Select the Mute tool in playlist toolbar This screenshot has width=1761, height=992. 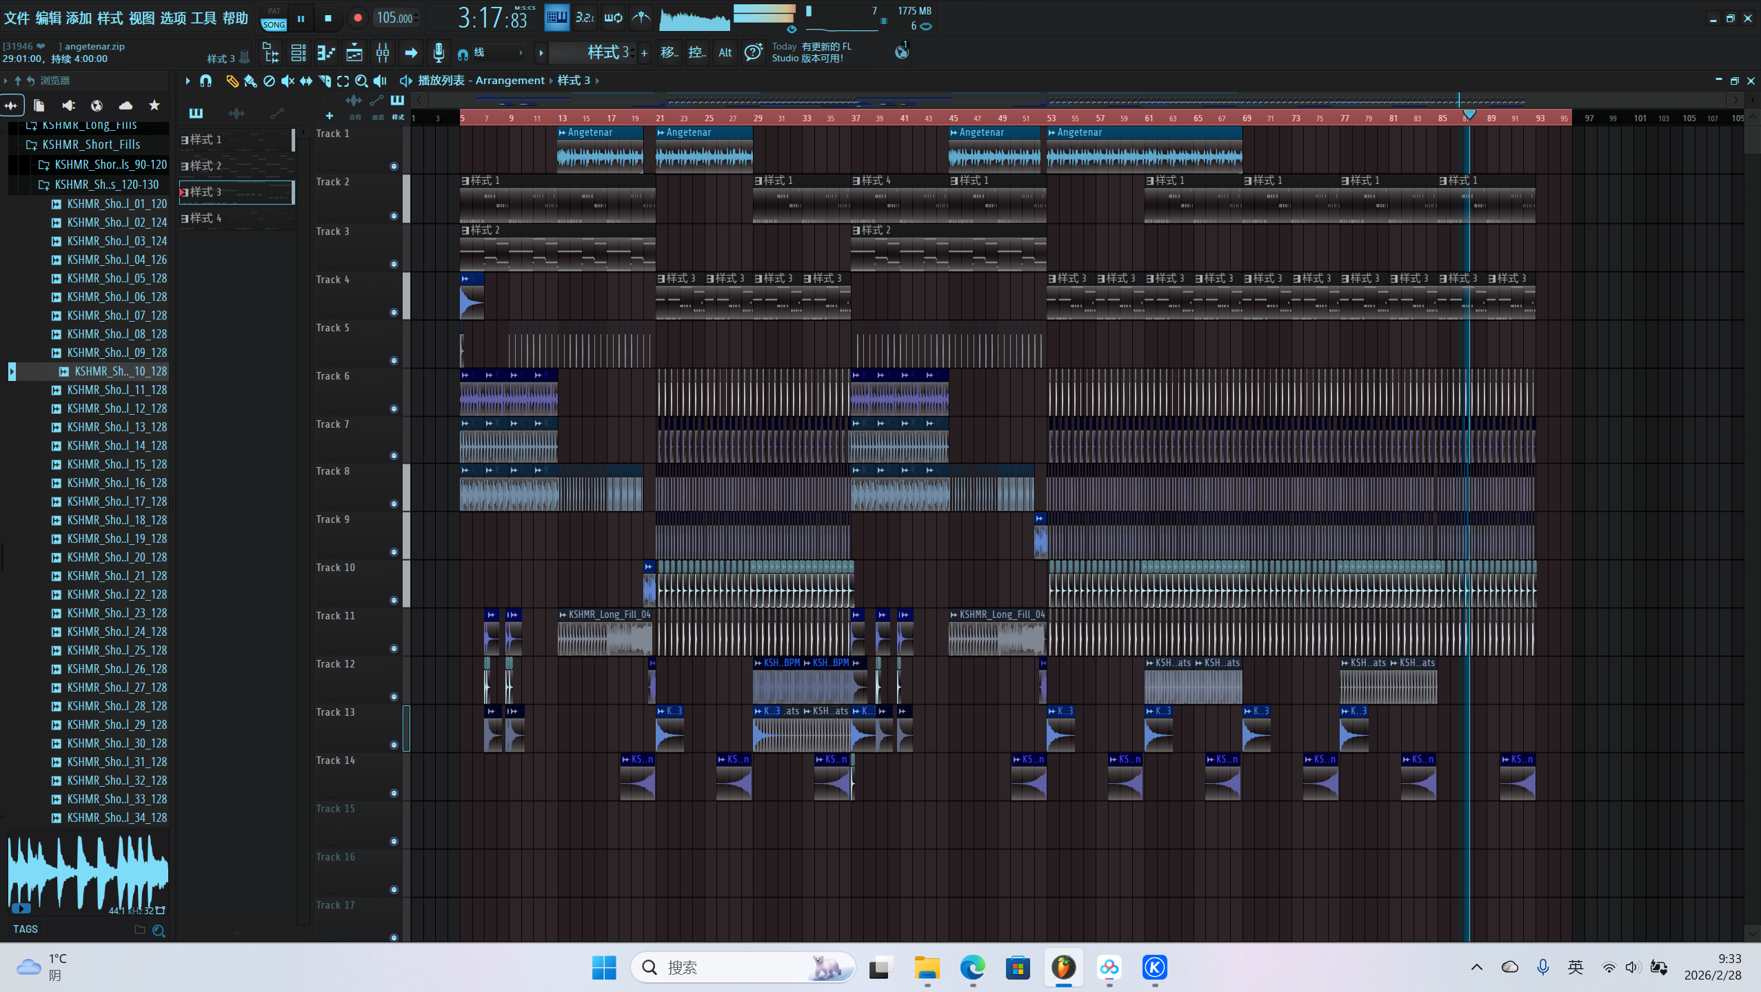(287, 81)
